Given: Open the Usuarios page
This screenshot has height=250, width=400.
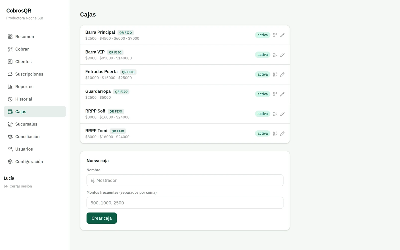Looking at the screenshot, I should (35, 149).
